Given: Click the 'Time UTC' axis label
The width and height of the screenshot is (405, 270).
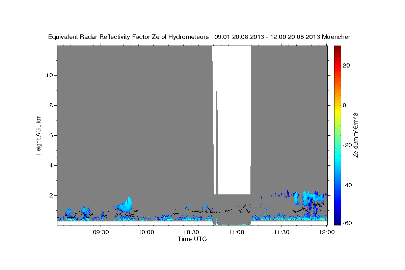Looking at the screenshot, I should [x=192, y=239].
